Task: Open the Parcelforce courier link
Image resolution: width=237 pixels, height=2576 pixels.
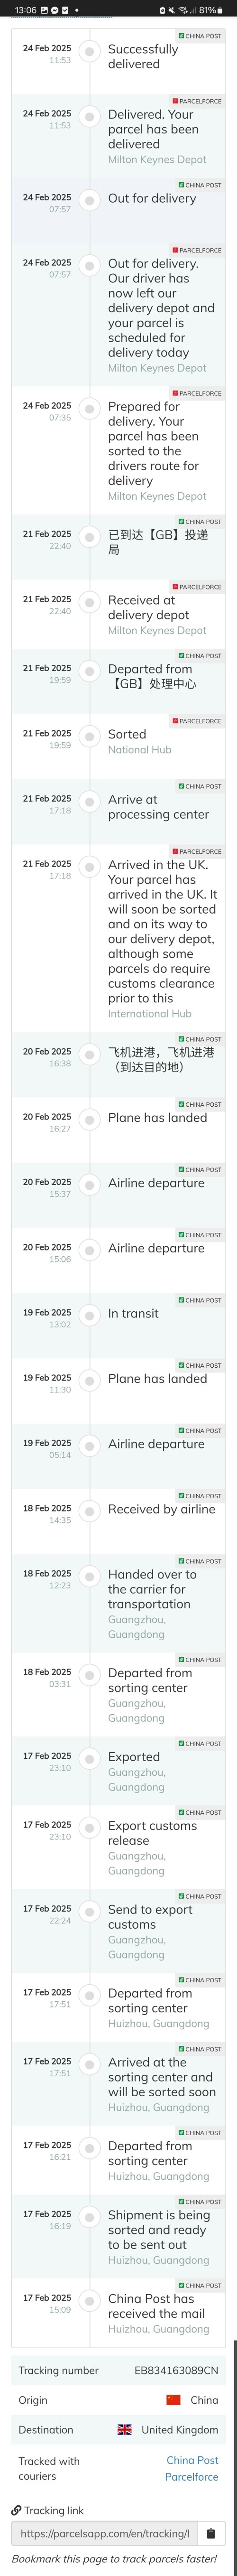Action: [x=192, y=2476]
